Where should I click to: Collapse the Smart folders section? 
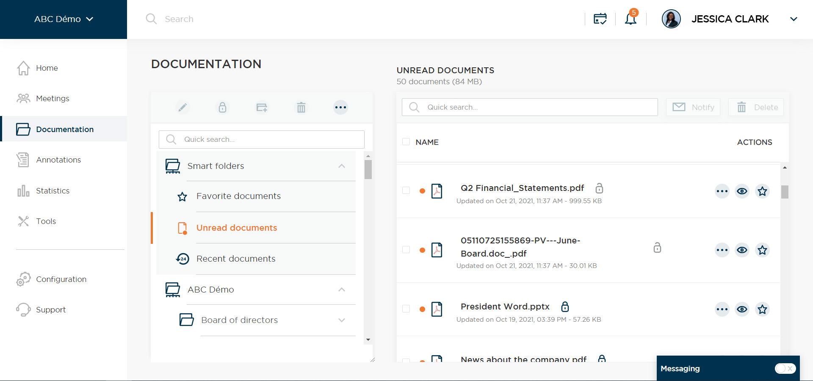[x=342, y=166]
